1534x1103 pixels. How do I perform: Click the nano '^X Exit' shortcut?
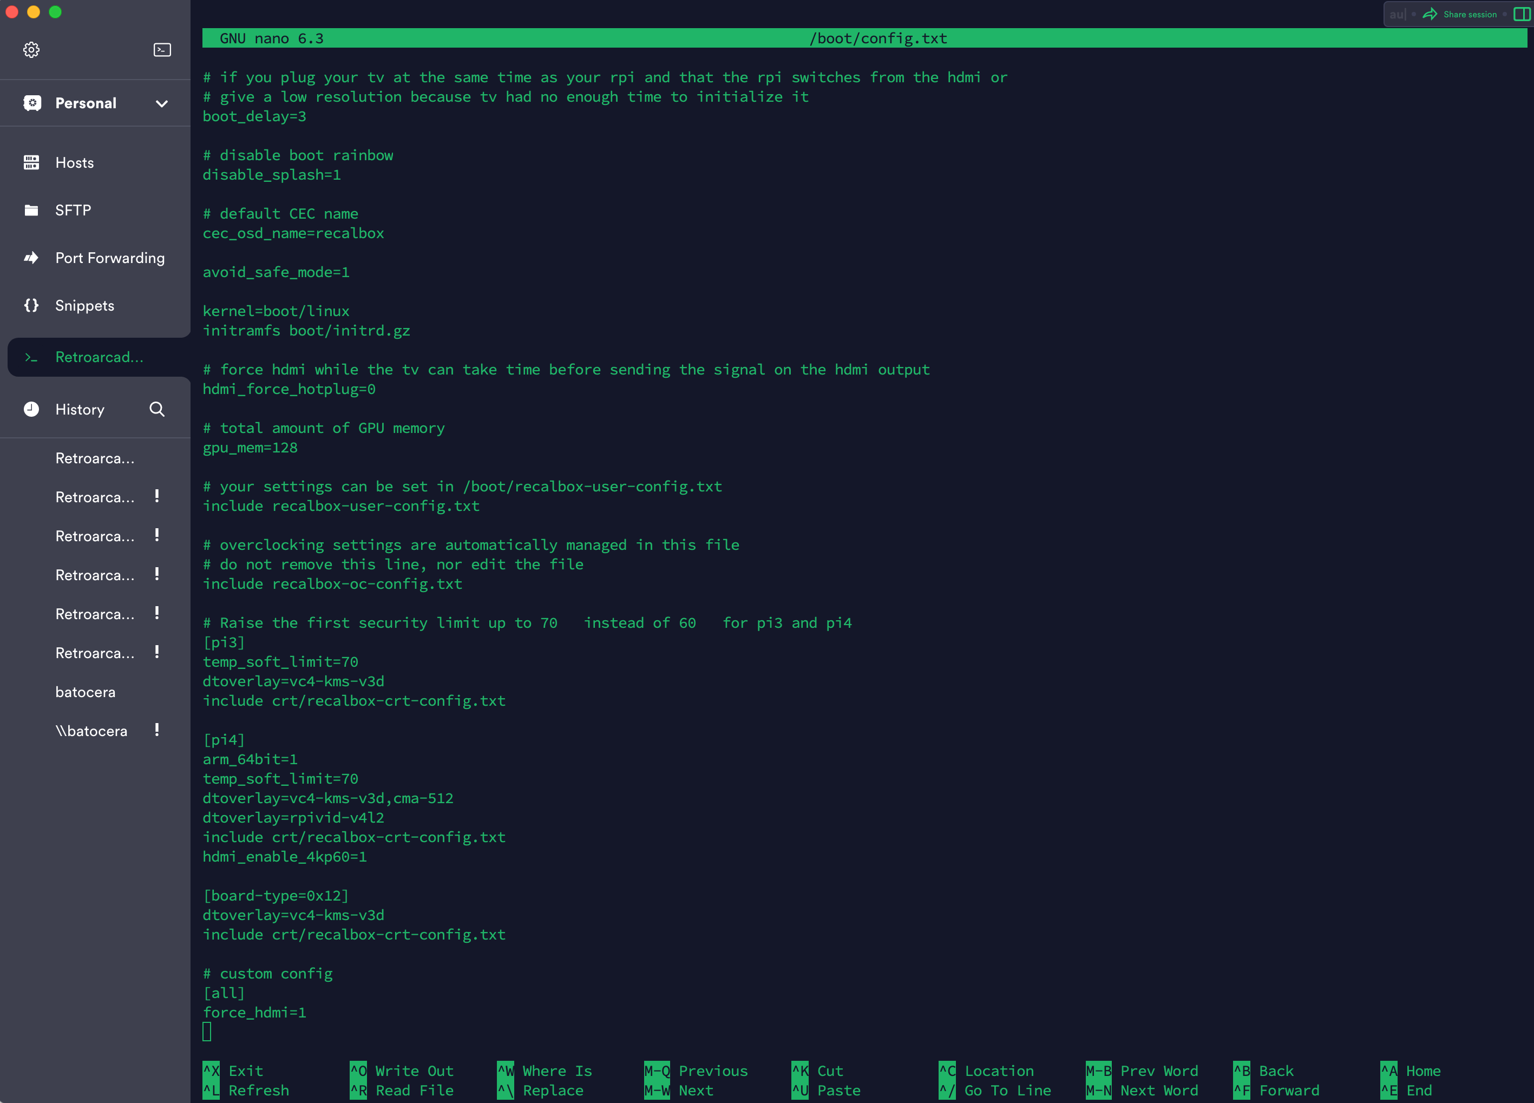tap(233, 1071)
